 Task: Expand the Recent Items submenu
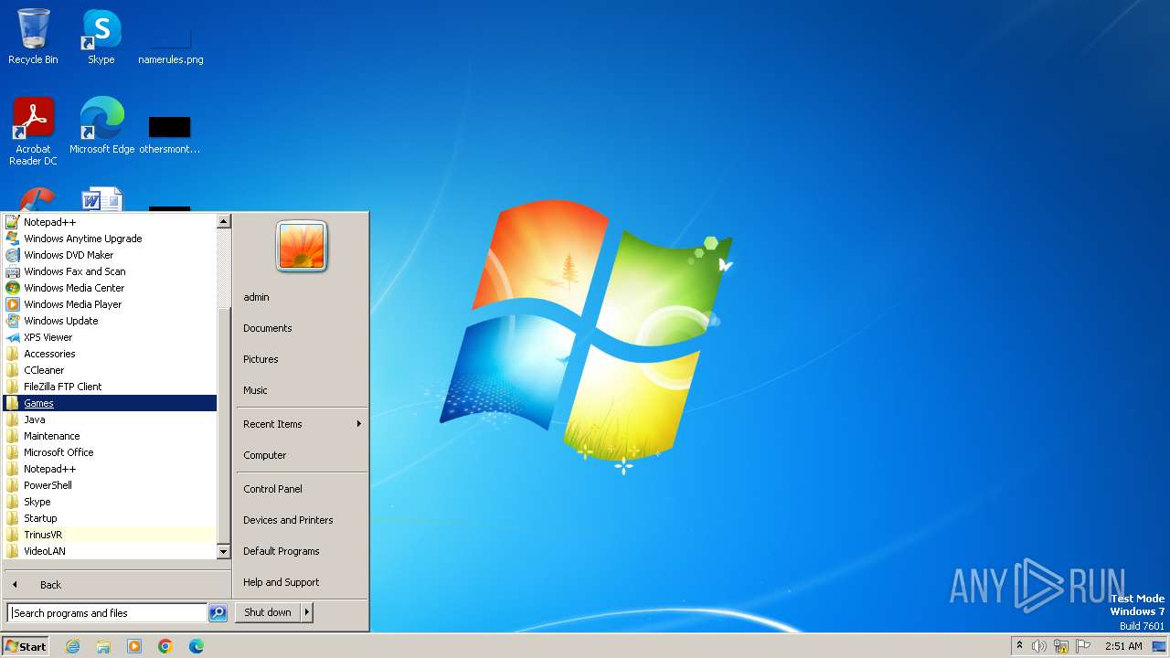pyautogui.click(x=302, y=424)
